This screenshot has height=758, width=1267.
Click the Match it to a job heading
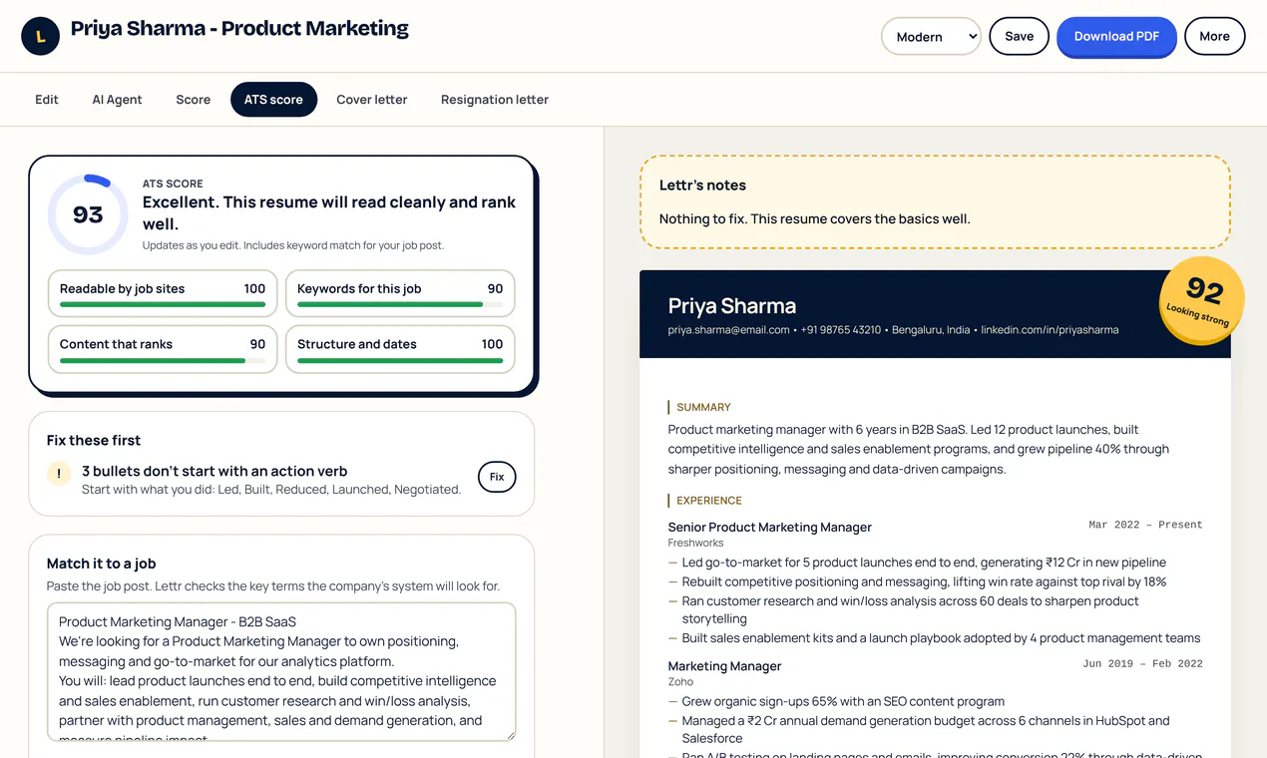pos(102,564)
